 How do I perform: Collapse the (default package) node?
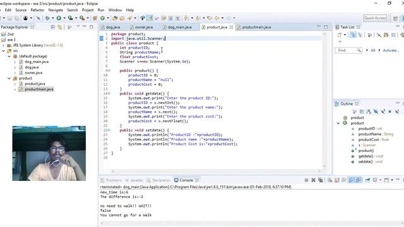(x=9, y=56)
